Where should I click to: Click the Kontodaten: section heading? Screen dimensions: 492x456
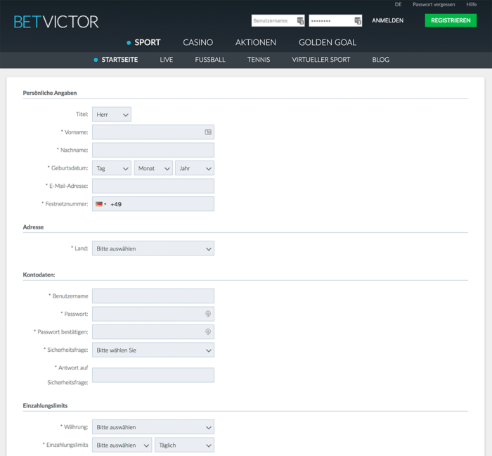coord(39,274)
